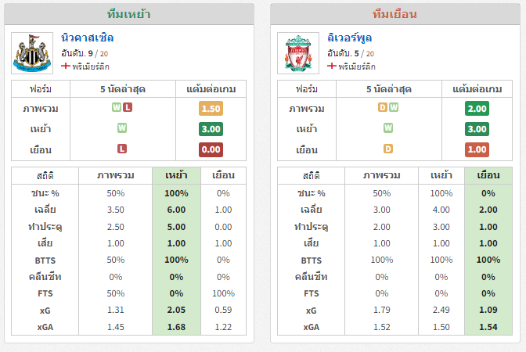526x352 pixels.
Task: Open the ลิเวอร์พูล team link
Action: (350, 38)
